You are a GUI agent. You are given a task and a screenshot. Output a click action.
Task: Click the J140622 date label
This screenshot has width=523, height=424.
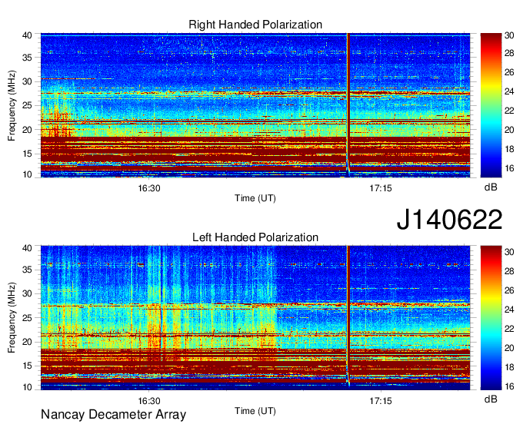click(x=449, y=220)
